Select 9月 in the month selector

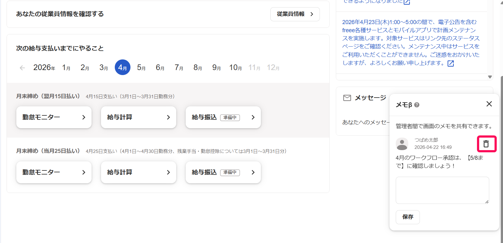coord(217,68)
